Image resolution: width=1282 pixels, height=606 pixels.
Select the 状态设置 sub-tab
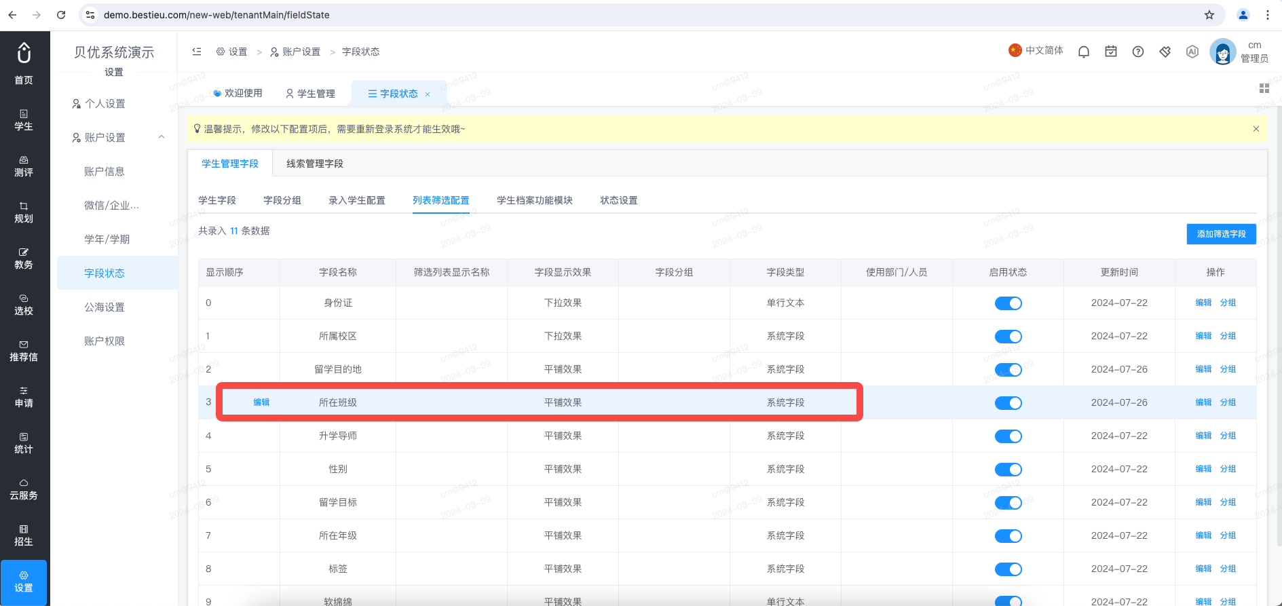(x=619, y=200)
